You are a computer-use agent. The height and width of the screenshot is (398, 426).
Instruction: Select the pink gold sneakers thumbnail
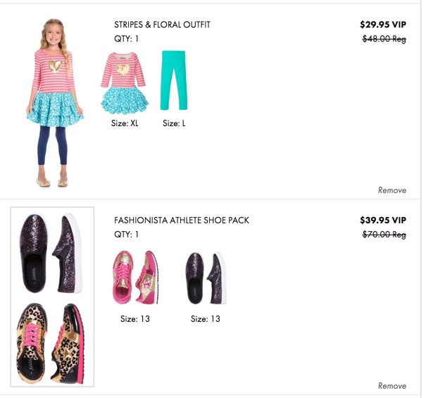[135, 278]
